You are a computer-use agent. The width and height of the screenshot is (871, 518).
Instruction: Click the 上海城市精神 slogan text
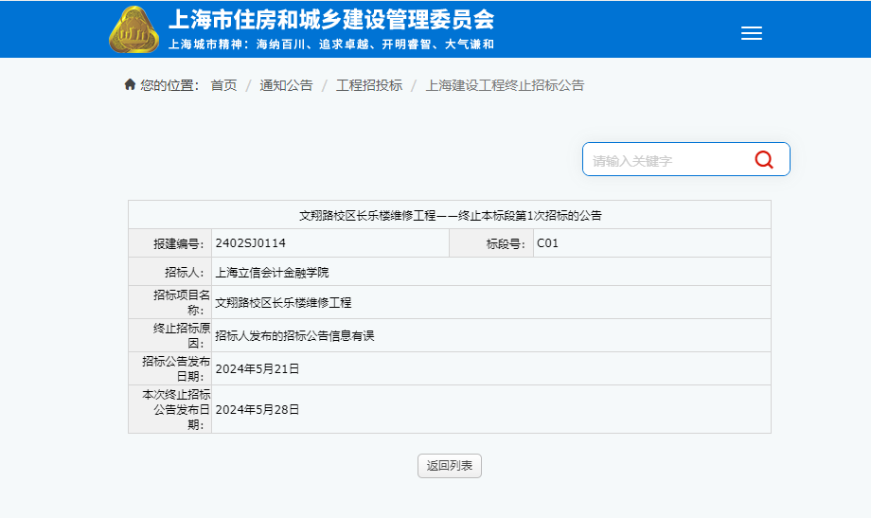pyautogui.click(x=330, y=45)
